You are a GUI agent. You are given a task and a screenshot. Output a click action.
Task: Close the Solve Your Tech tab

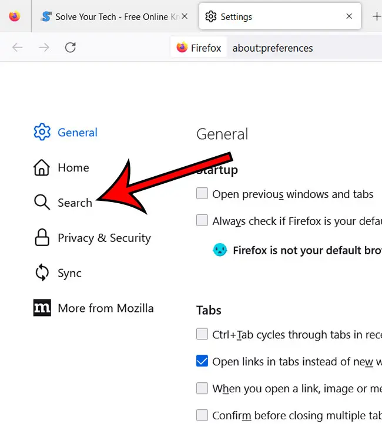185,16
